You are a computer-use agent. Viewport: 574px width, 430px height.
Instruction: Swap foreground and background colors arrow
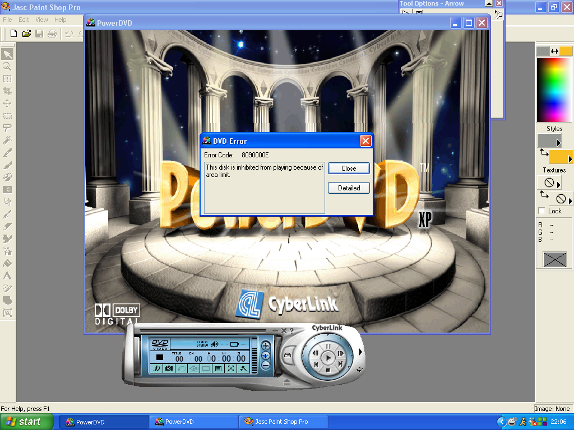(x=554, y=51)
